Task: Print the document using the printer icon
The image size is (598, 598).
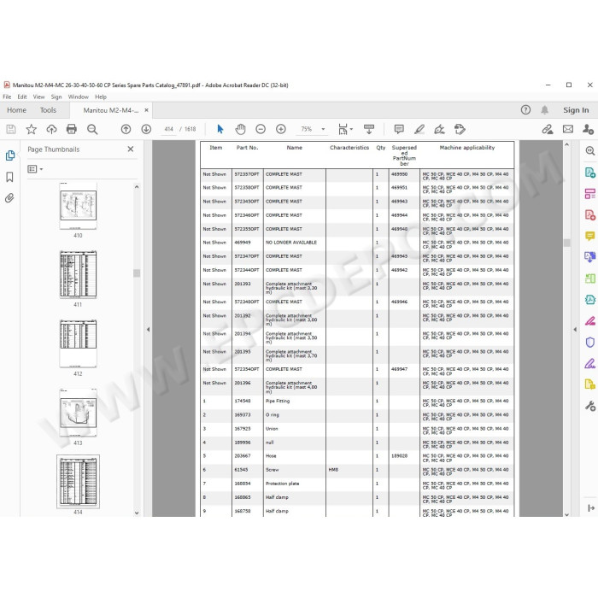Action: 72,129
